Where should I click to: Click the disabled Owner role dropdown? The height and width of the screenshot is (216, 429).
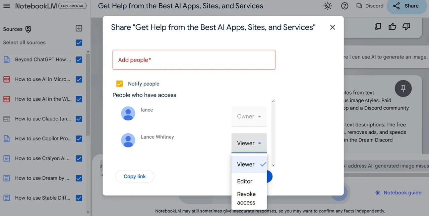(x=249, y=116)
